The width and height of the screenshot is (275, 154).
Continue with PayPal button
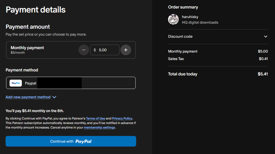pyautogui.click(x=71, y=141)
